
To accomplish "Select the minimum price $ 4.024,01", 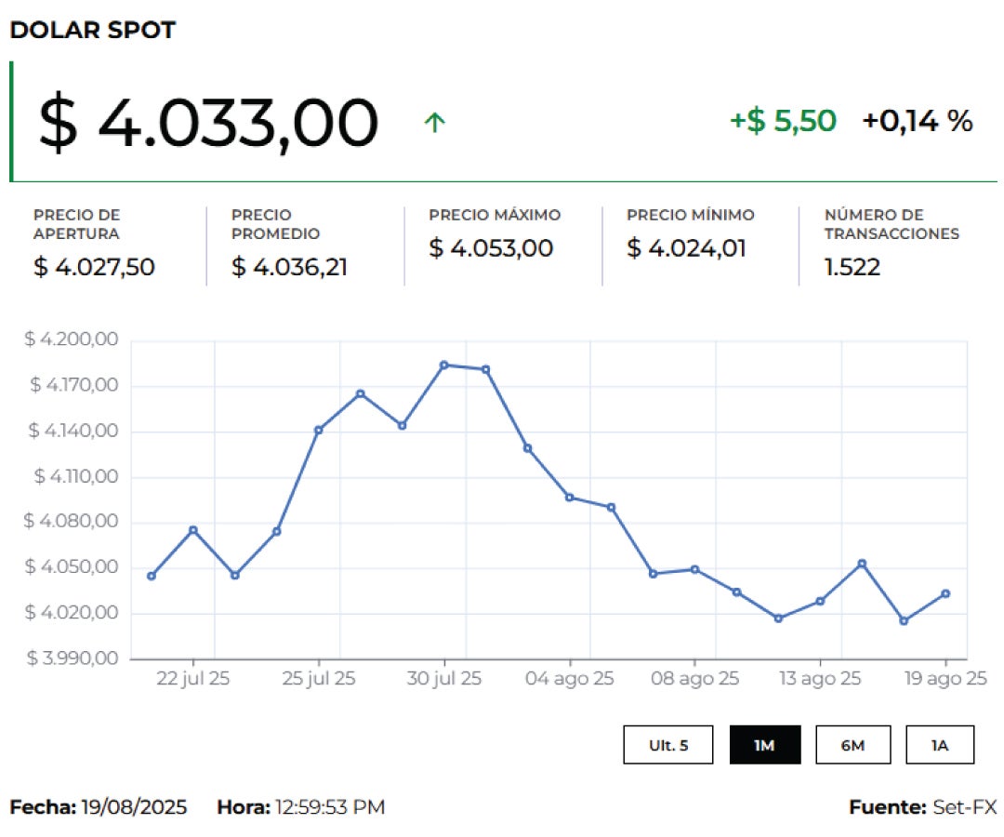I will 686,248.
